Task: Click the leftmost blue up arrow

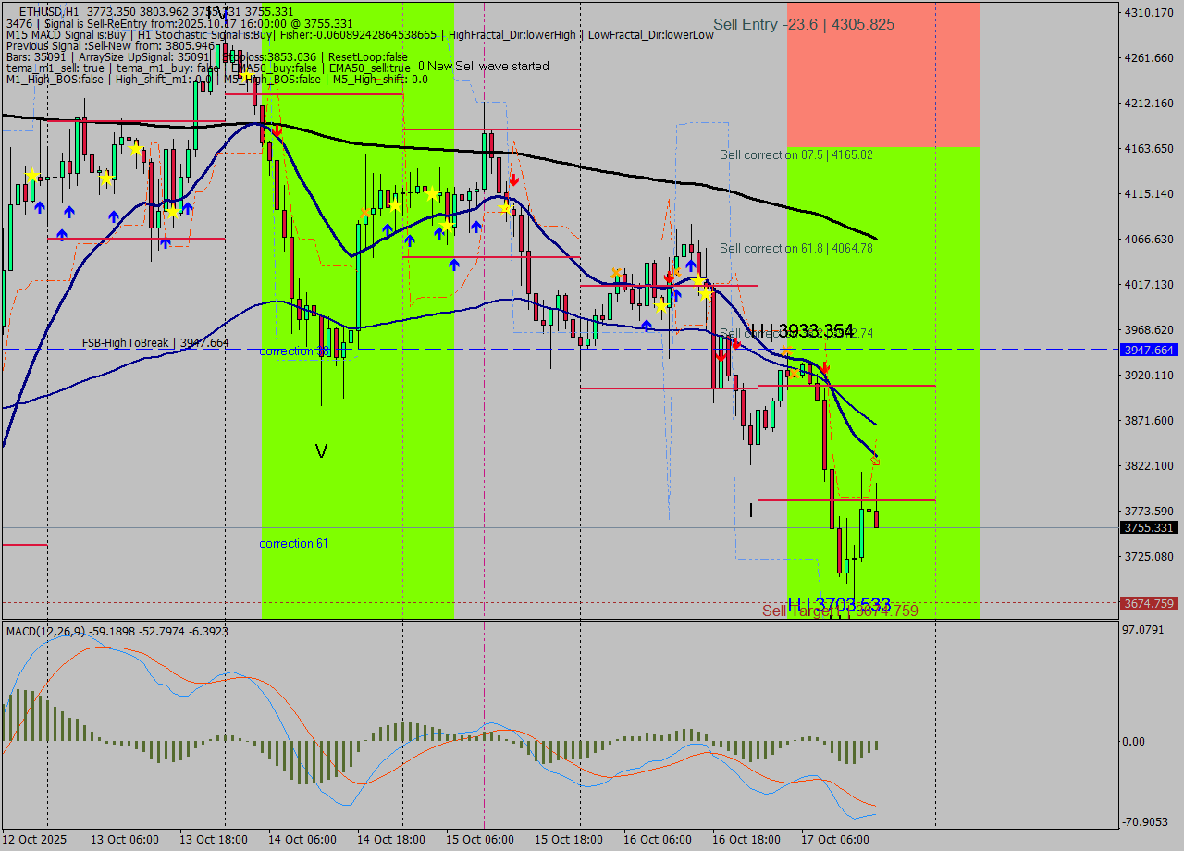Action: point(40,208)
